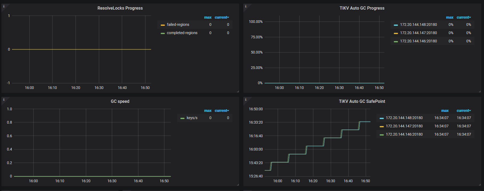Image resolution: width=484 pixels, height=191 pixels.
Task: Sort SafePoint legend by current column
Action: pyautogui.click(x=463, y=111)
